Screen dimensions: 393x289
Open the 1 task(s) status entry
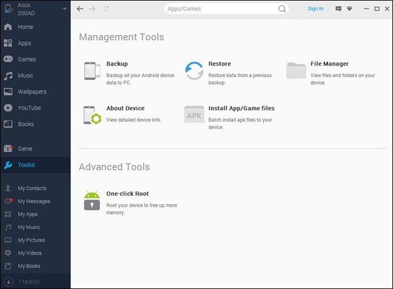coord(29,282)
